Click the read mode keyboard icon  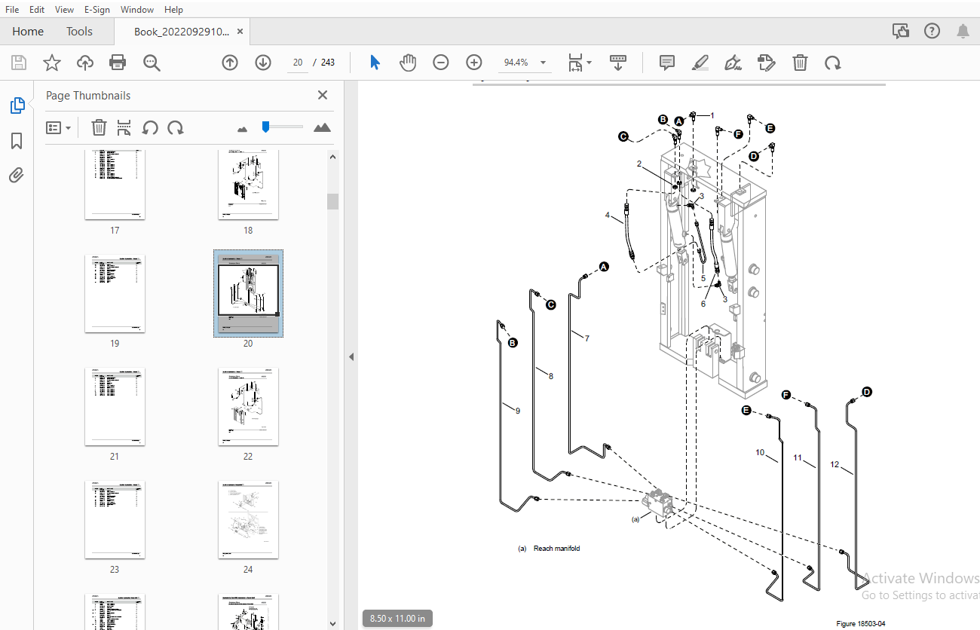coord(618,63)
